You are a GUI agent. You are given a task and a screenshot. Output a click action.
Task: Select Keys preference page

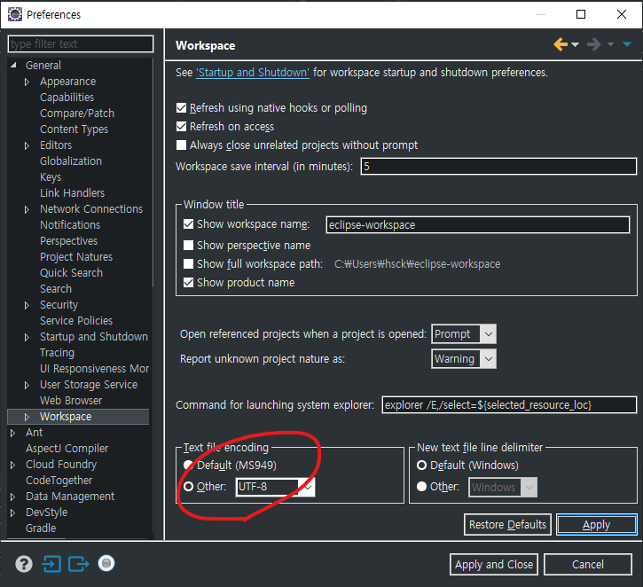point(51,177)
